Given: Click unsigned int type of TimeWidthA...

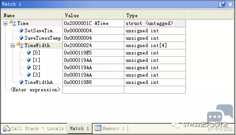Looking at the screenshot, I should pos(142,82).
